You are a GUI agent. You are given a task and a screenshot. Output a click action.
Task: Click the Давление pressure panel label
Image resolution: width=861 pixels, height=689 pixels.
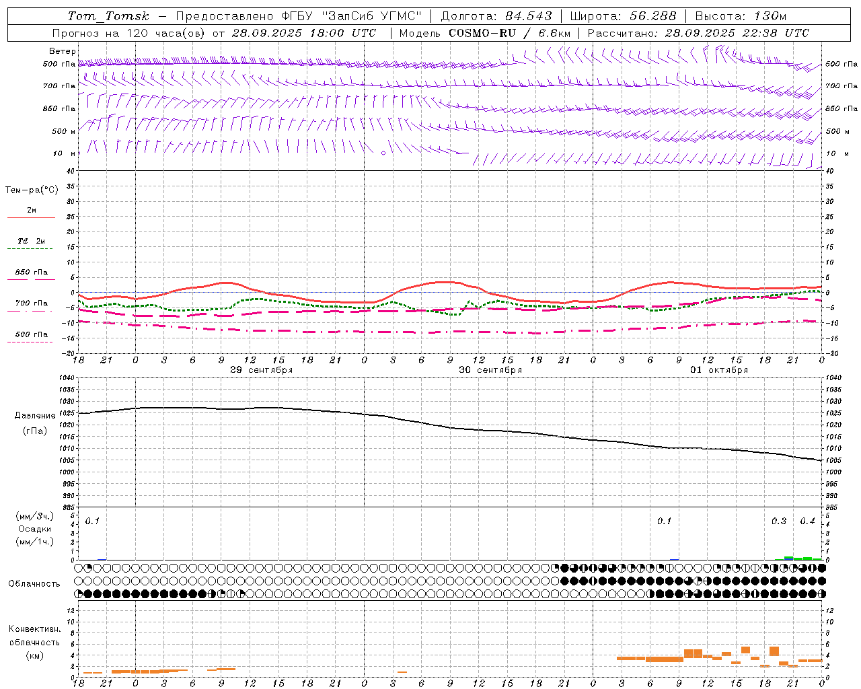[35, 416]
